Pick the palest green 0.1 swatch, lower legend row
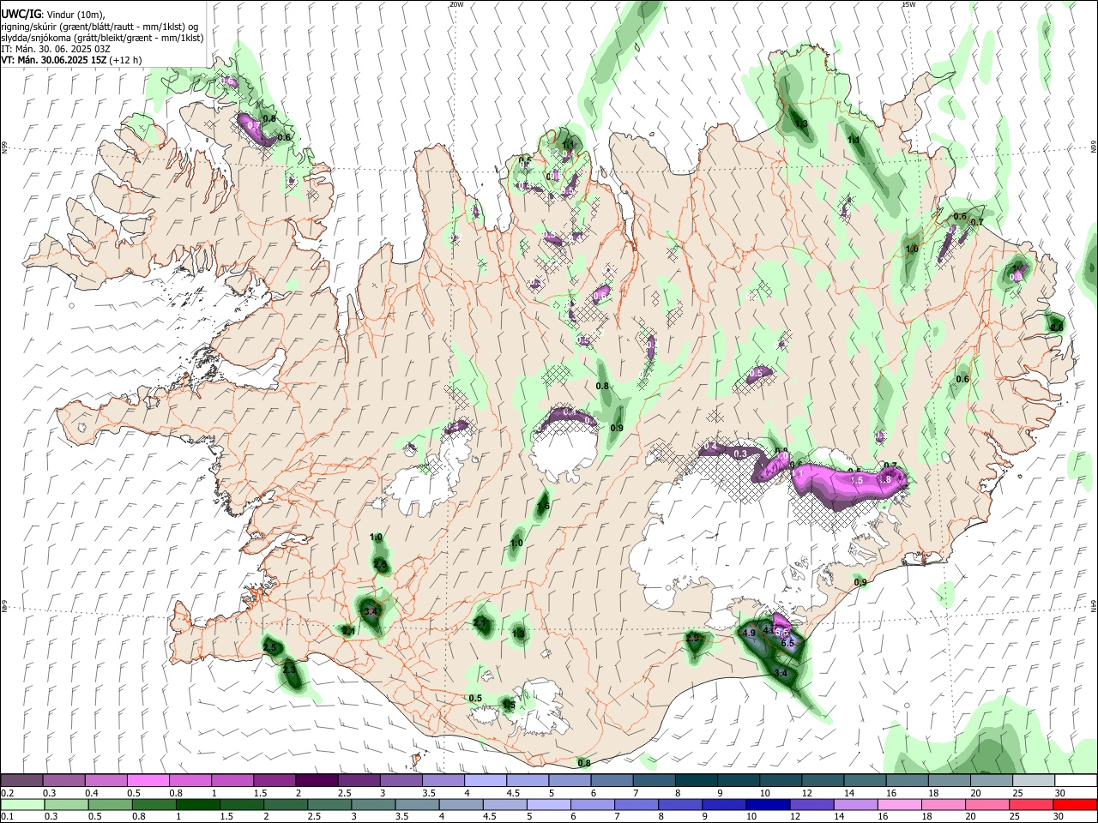This screenshot has width=1098, height=823. pyautogui.click(x=22, y=804)
